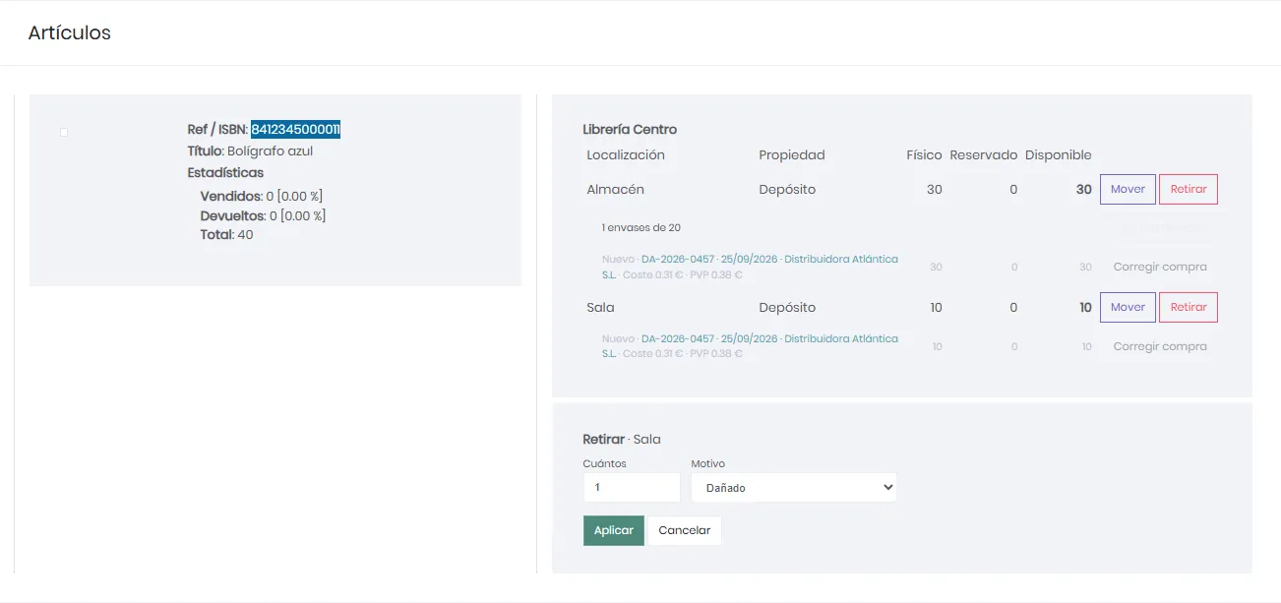Open Corregir compra under Sala
The image size is (1281, 603).
coord(1160,346)
